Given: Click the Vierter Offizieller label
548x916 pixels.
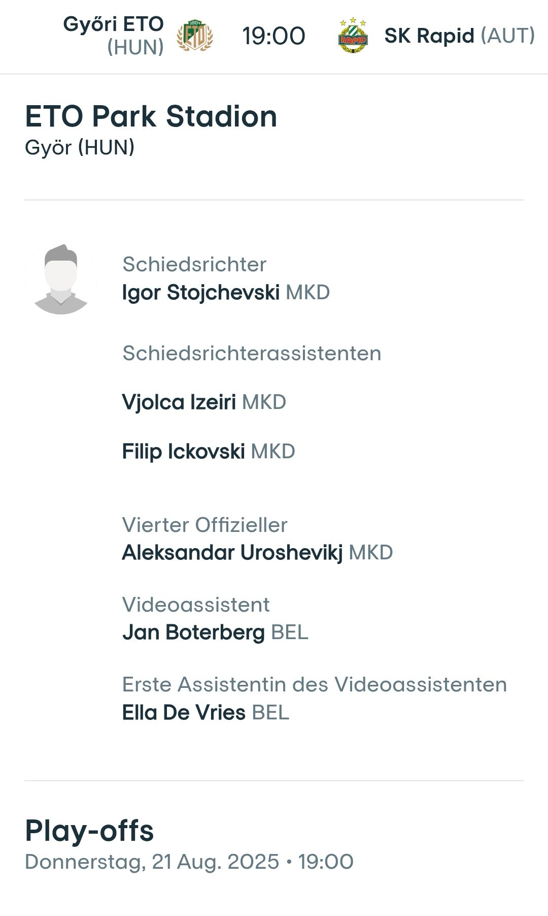Looking at the screenshot, I should click(x=205, y=525).
